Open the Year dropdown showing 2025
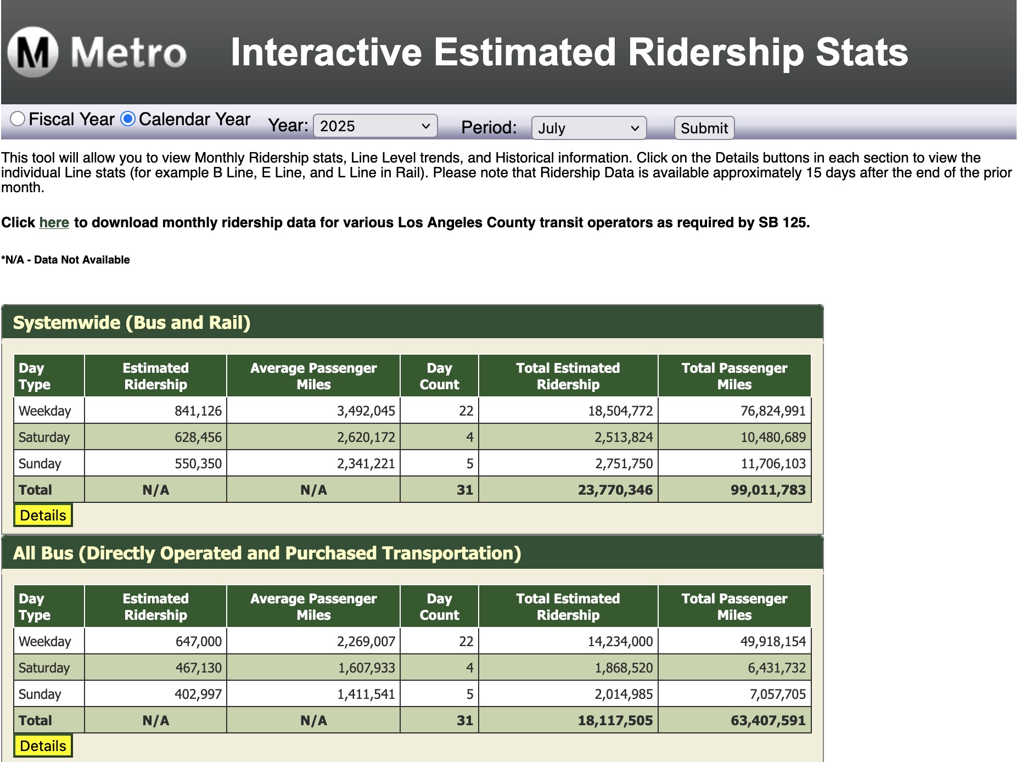 coord(375,126)
